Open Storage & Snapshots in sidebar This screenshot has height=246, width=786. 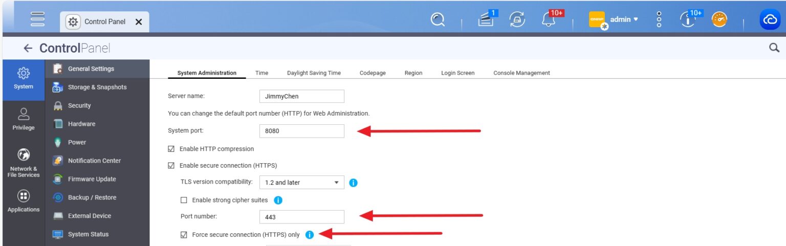[97, 87]
